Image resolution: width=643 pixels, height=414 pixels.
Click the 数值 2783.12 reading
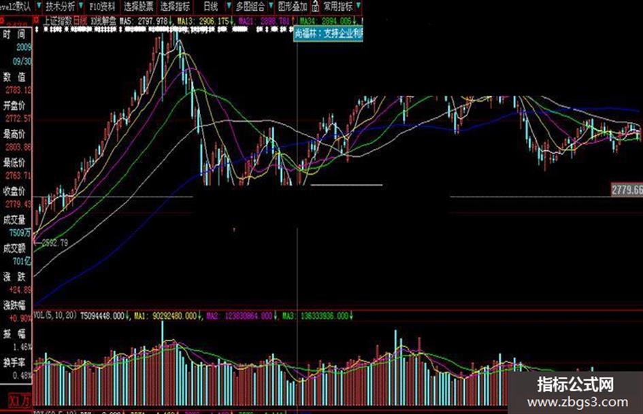point(18,90)
